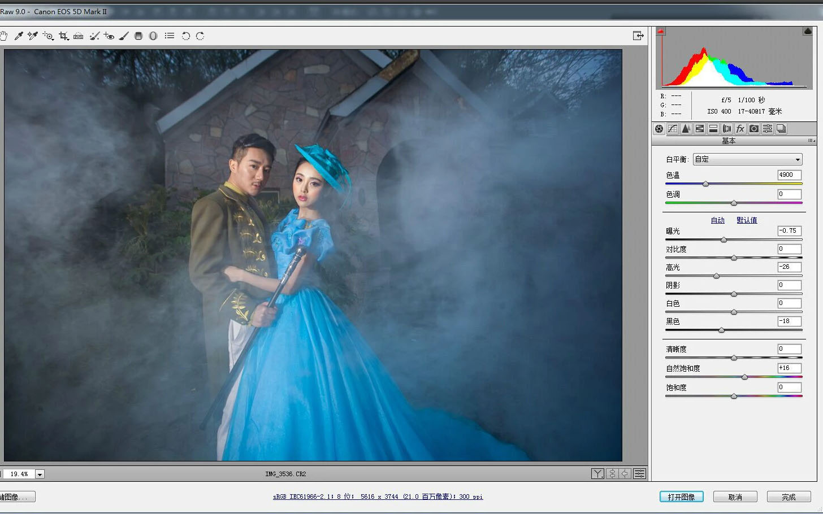
Task: Select the White Balance eyedropper tool
Action: (19, 36)
